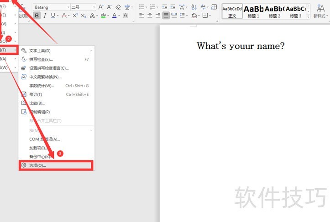
Task: Click the text "What's youur name?"
Action: pos(241,46)
